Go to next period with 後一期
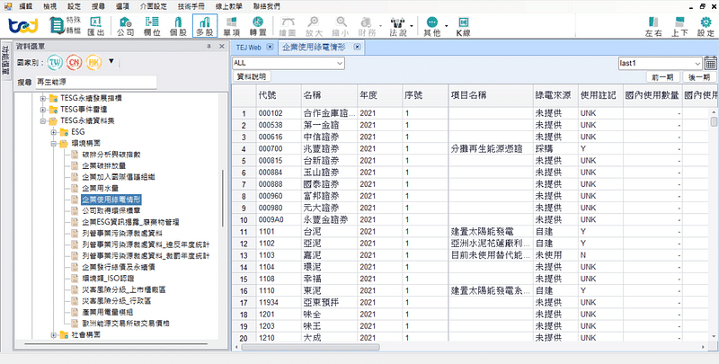 click(699, 77)
